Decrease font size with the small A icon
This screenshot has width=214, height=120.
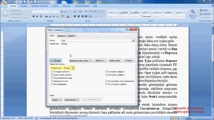pos(66,12)
